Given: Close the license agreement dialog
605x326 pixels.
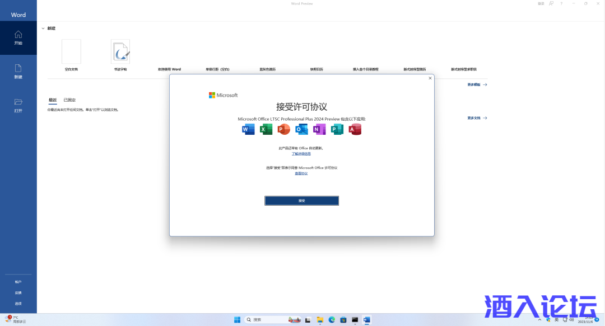Looking at the screenshot, I should (x=430, y=78).
